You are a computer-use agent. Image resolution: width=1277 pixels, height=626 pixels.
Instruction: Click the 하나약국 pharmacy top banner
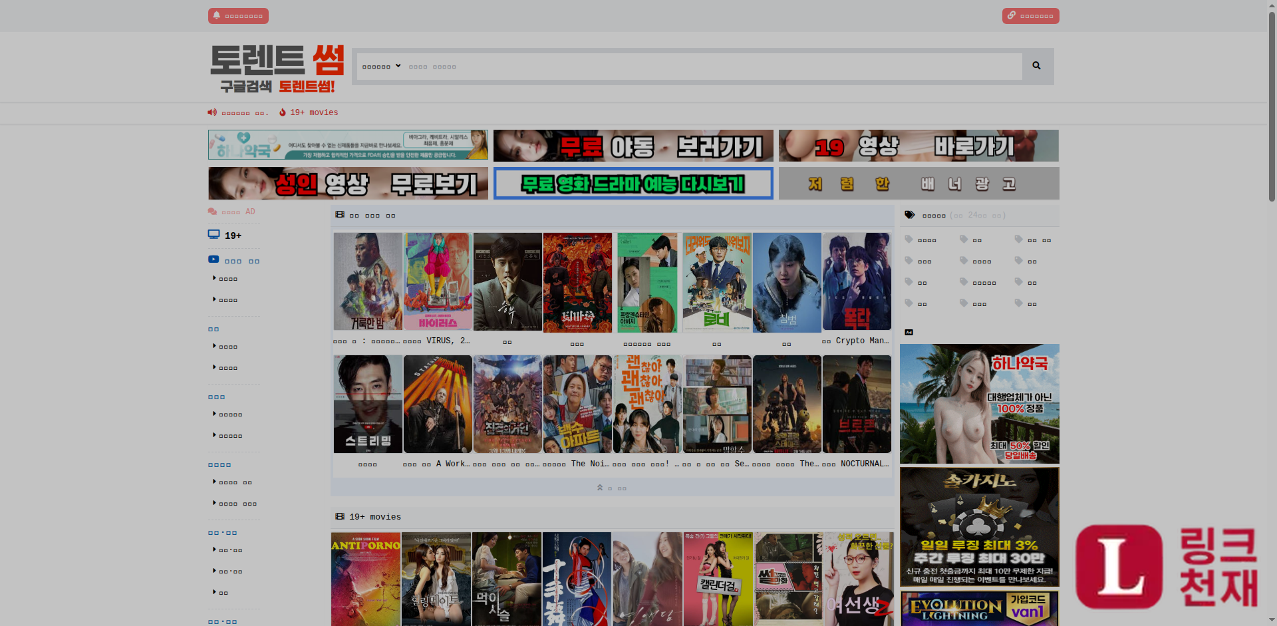click(x=348, y=145)
